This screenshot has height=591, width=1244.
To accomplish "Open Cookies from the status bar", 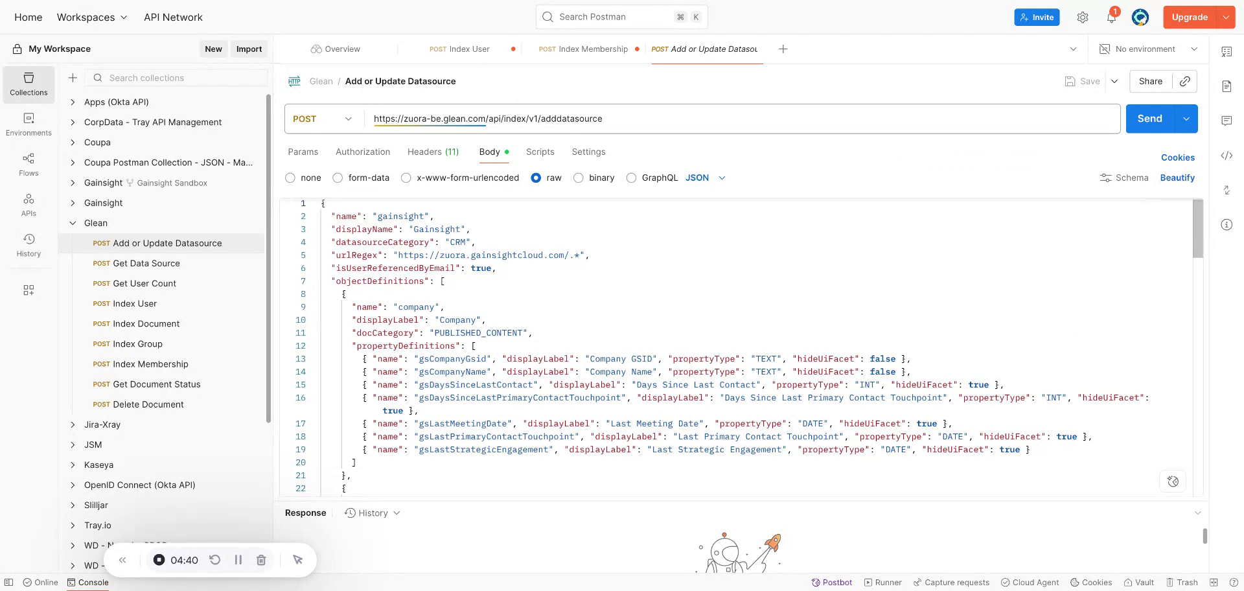I will (x=1090, y=582).
